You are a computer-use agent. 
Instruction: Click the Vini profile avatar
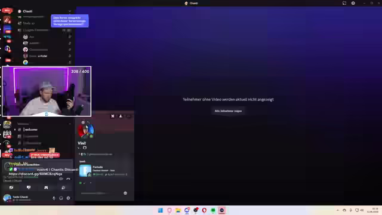click(86, 131)
